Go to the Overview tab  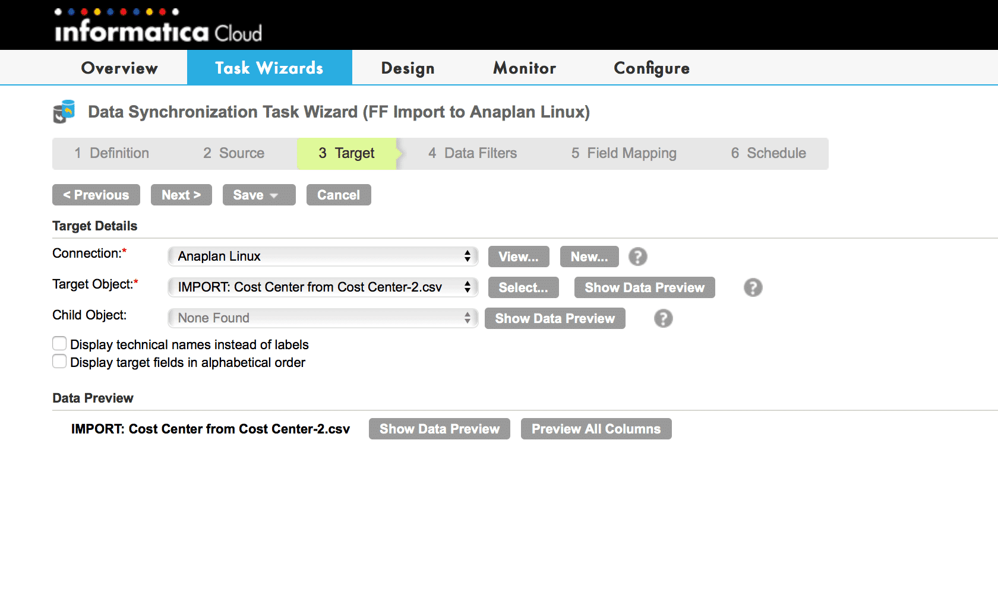coord(119,68)
